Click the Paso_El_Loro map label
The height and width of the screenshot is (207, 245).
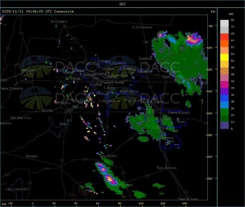[x=188, y=199]
